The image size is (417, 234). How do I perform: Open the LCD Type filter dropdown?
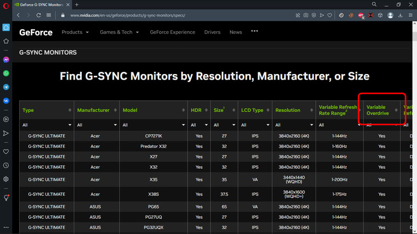click(x=255, y=125)
